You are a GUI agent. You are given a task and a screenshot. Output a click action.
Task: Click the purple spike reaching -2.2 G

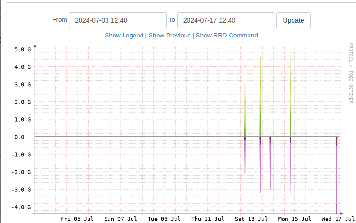245,156
